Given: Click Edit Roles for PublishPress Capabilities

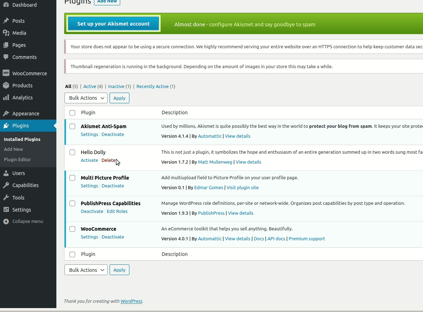Looking at the screenshot, I should (117, 211).
